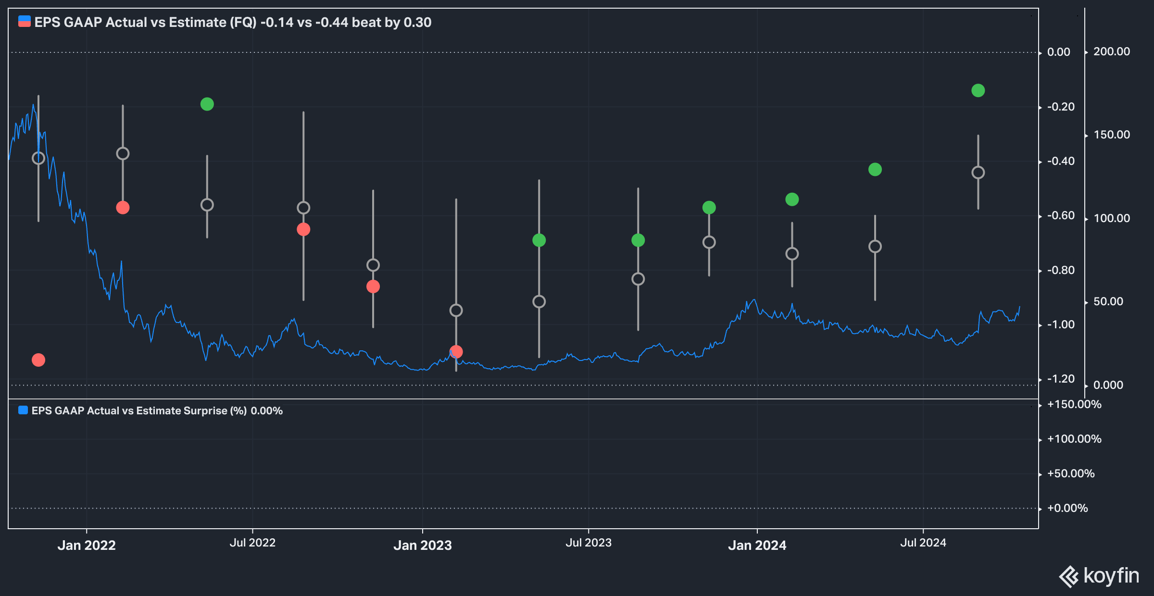Click the green actual dot near -0.19 in mid-2022
1154x596 pixels.
point(207,104)
